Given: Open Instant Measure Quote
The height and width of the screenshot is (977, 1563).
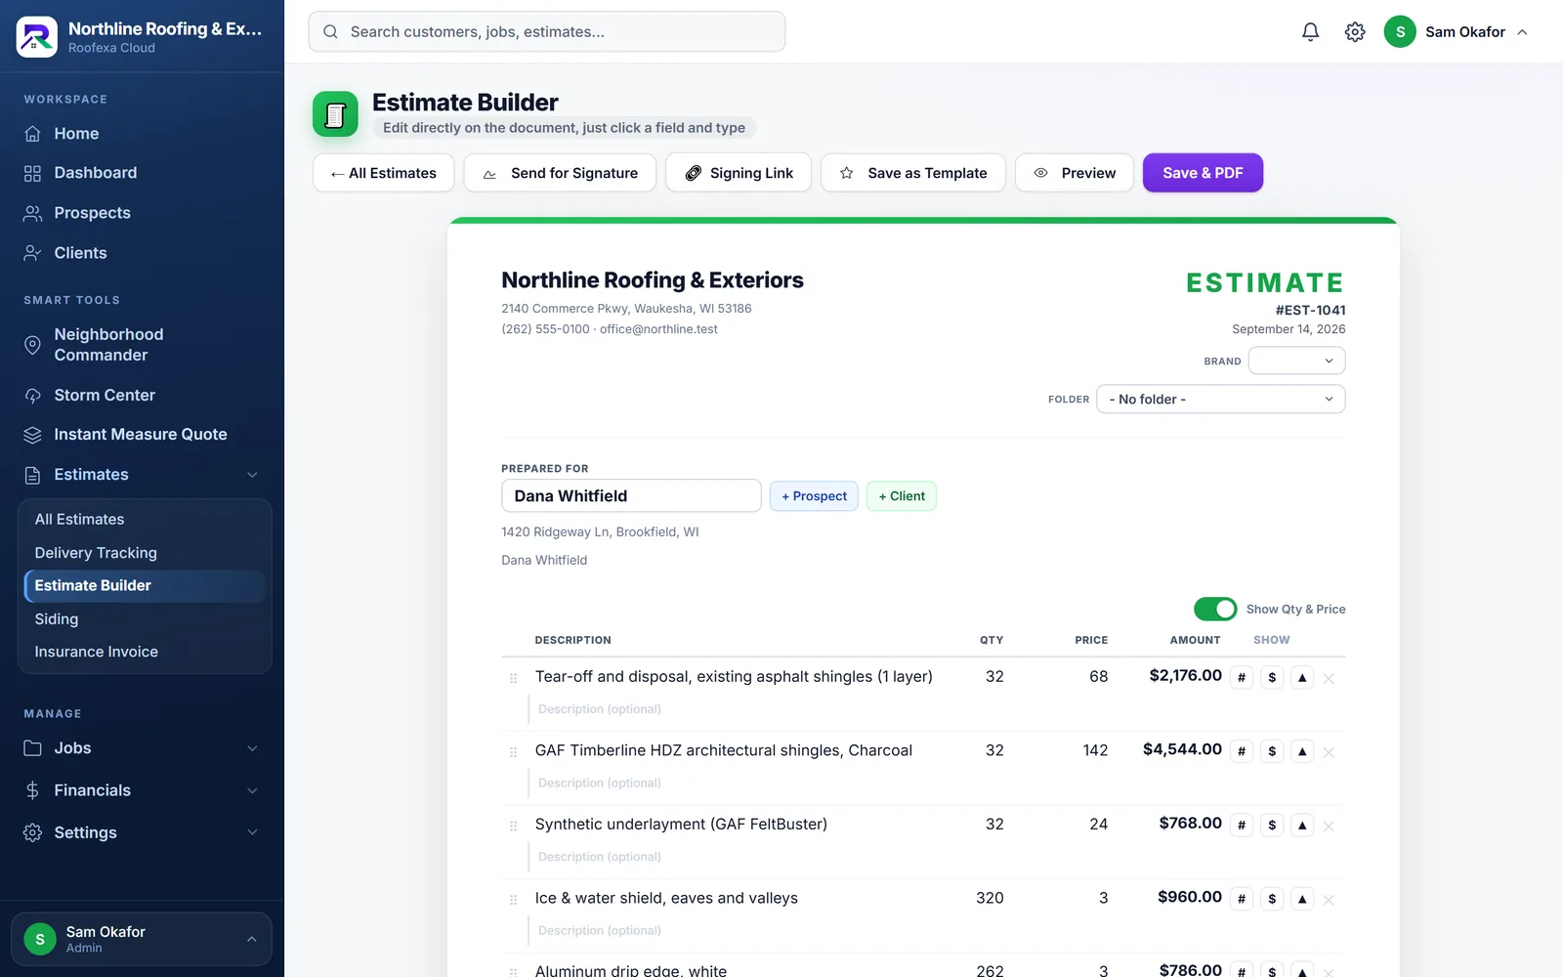Looking at the screenshot, I should pyautogui.click(x=142, y=435).
